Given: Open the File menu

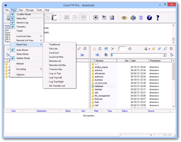Looking at the screenshot, I should [7, 10].
